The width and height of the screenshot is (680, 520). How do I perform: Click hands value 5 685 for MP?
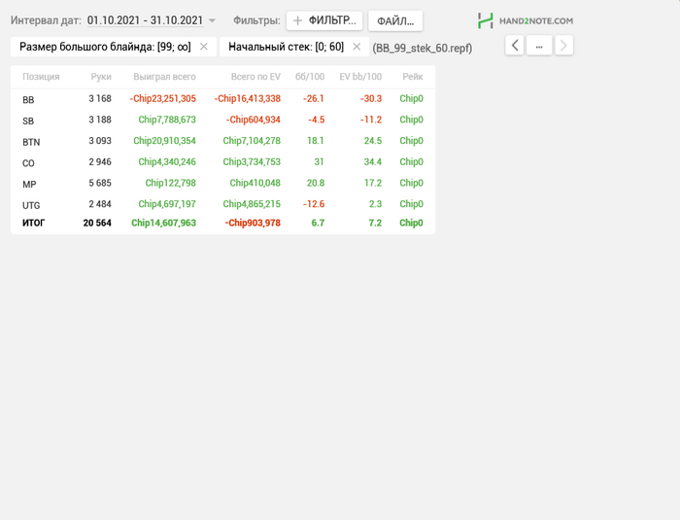point(100,183)
